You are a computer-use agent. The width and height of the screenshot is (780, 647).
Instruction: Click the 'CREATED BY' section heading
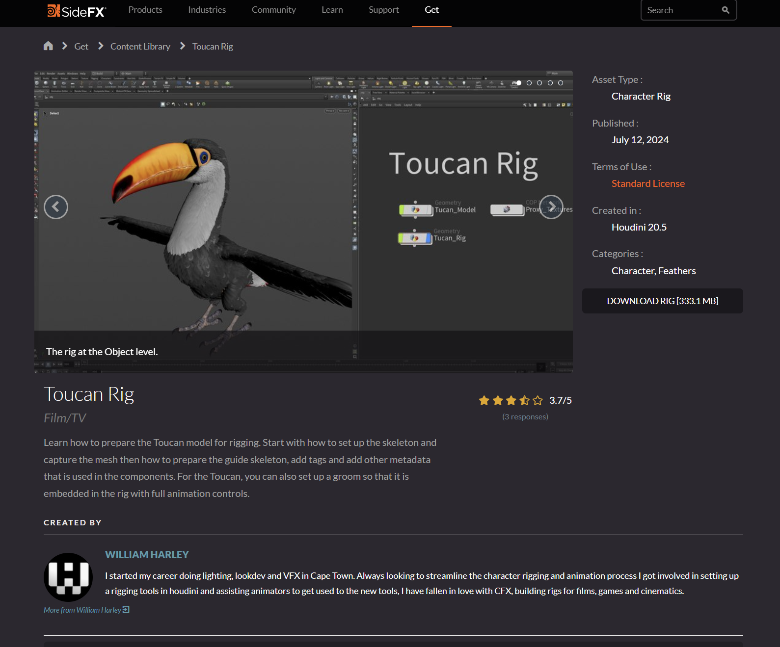click(x=73, y=523)
